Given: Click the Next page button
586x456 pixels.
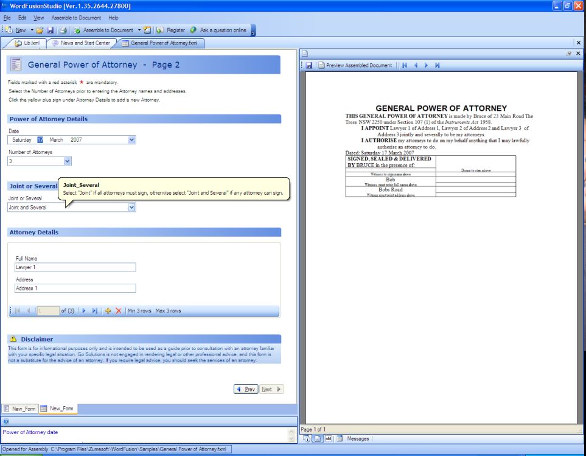Looking at the screenshot, I should point(271,389).
